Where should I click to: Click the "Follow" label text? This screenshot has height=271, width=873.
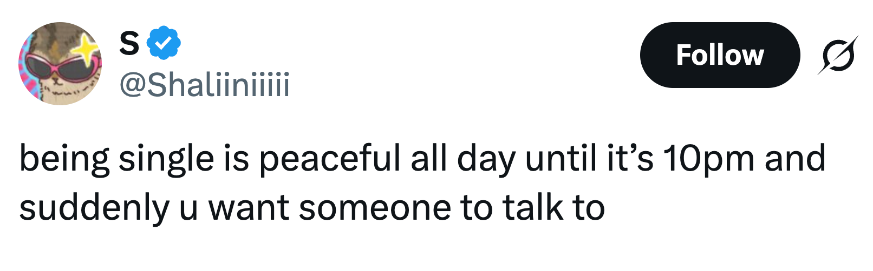tap(719, 55)
